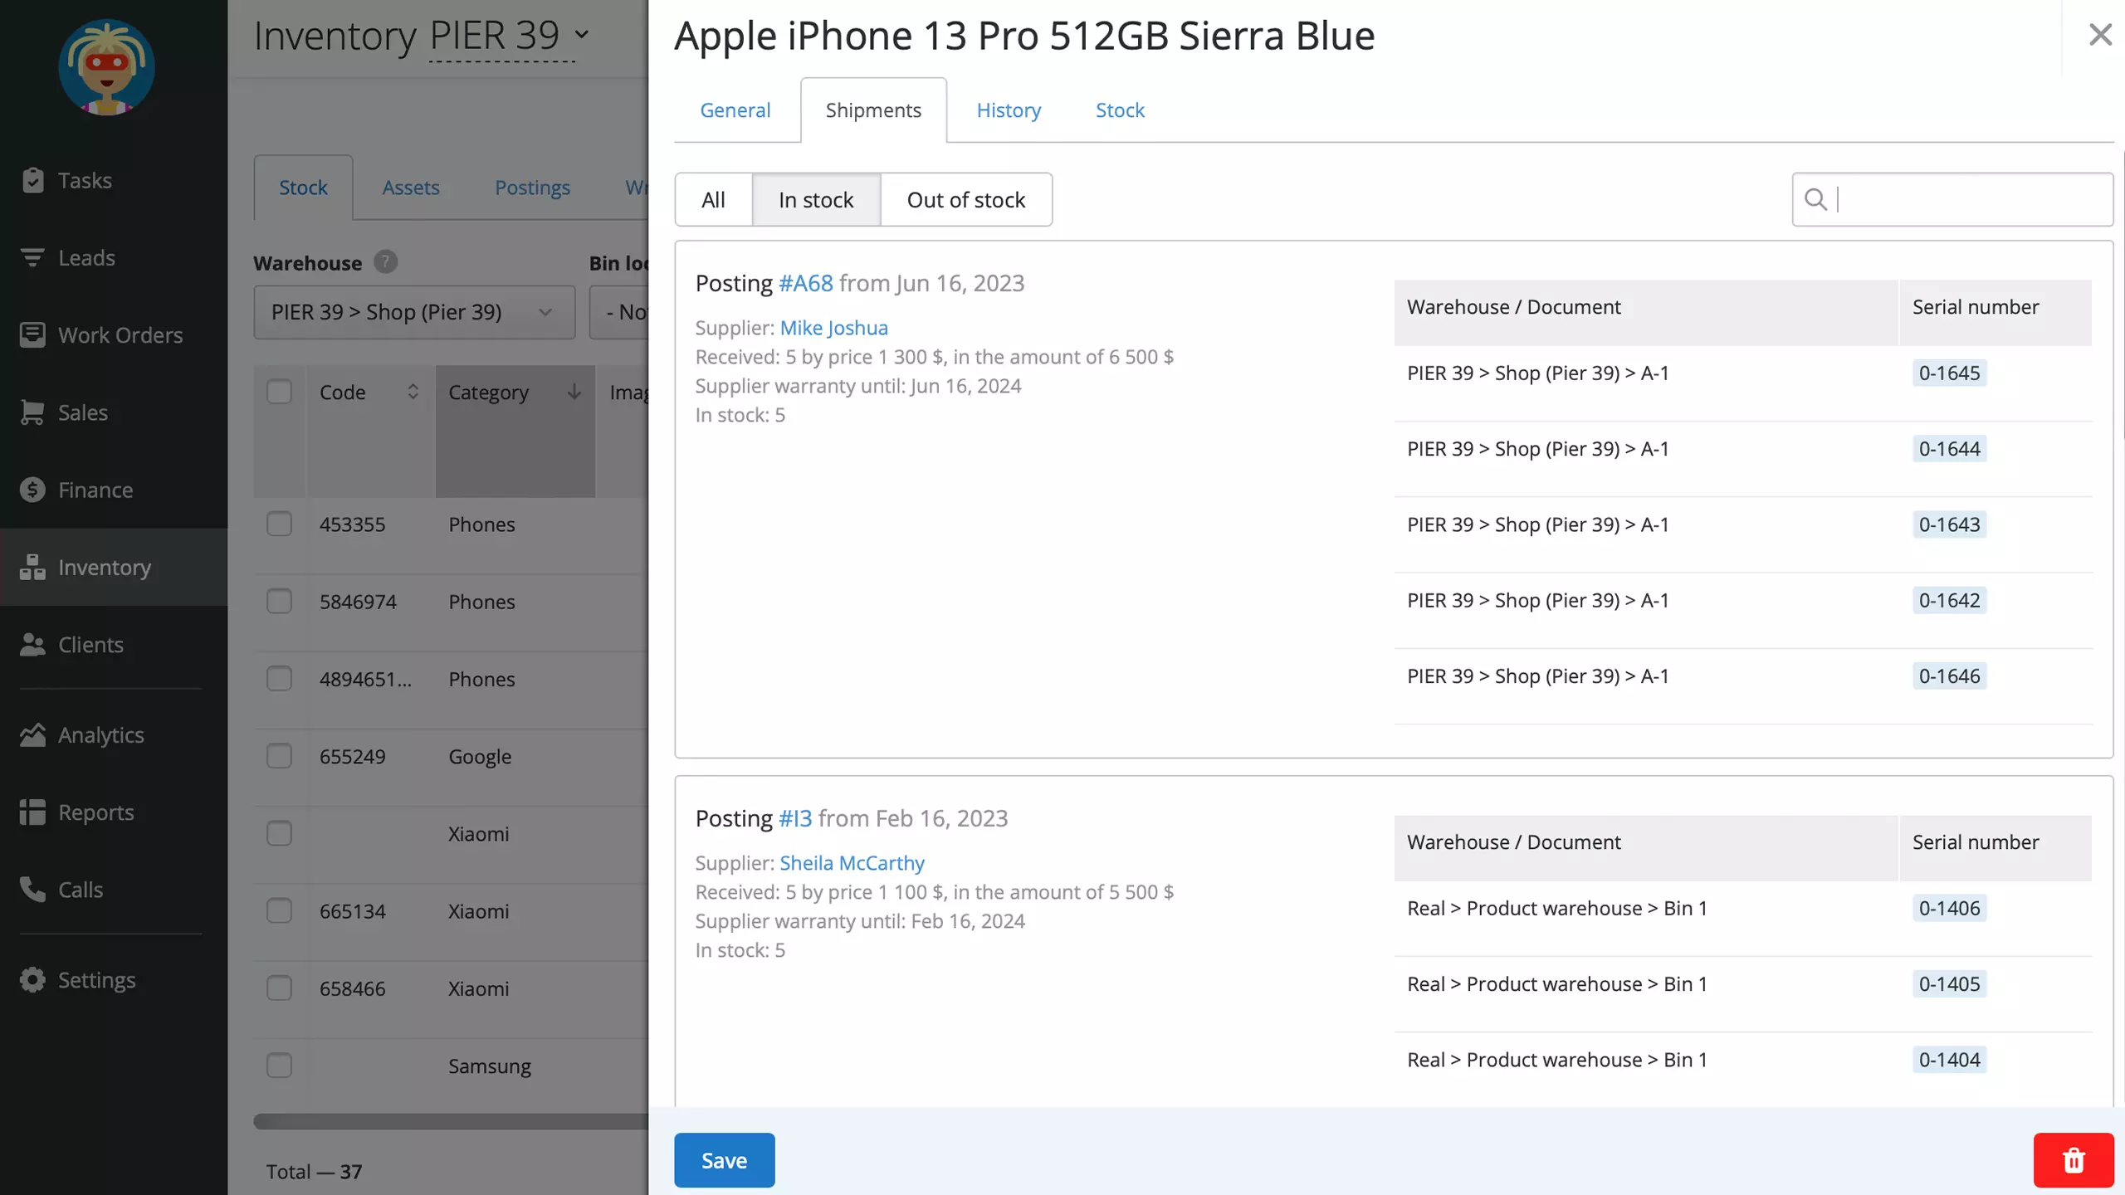The height and width of the screenshot is (1195, 2125).
Task: Click serial number 0-1405
Action: (1949, 983)
